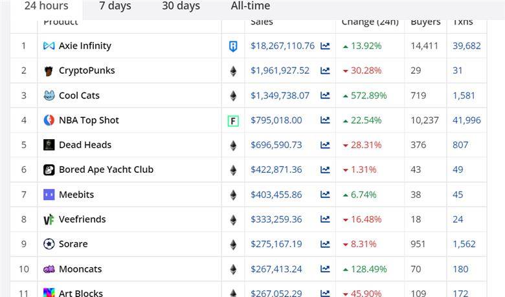The width and height of the screenshot is (505, 297).
Task: Click the $422,871.36 sales figure
Action: (276, 170)
